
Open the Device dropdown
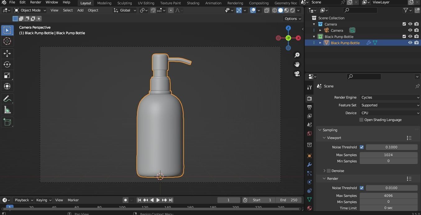[x=390, y=113]
